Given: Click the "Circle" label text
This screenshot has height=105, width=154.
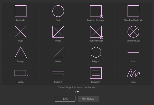Looking at the screenshot, I should [x=58, y=20].
